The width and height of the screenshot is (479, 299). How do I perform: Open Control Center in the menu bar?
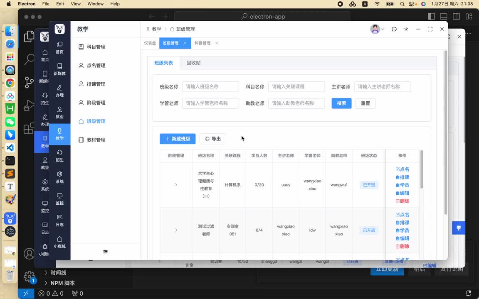click(412, 4)
